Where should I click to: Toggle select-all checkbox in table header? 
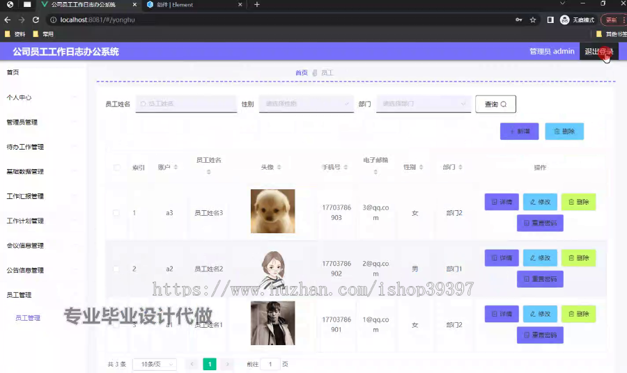pos(117,167)
